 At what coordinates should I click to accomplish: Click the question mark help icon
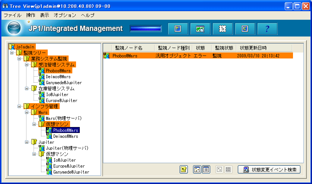click(x=267, y=29)
